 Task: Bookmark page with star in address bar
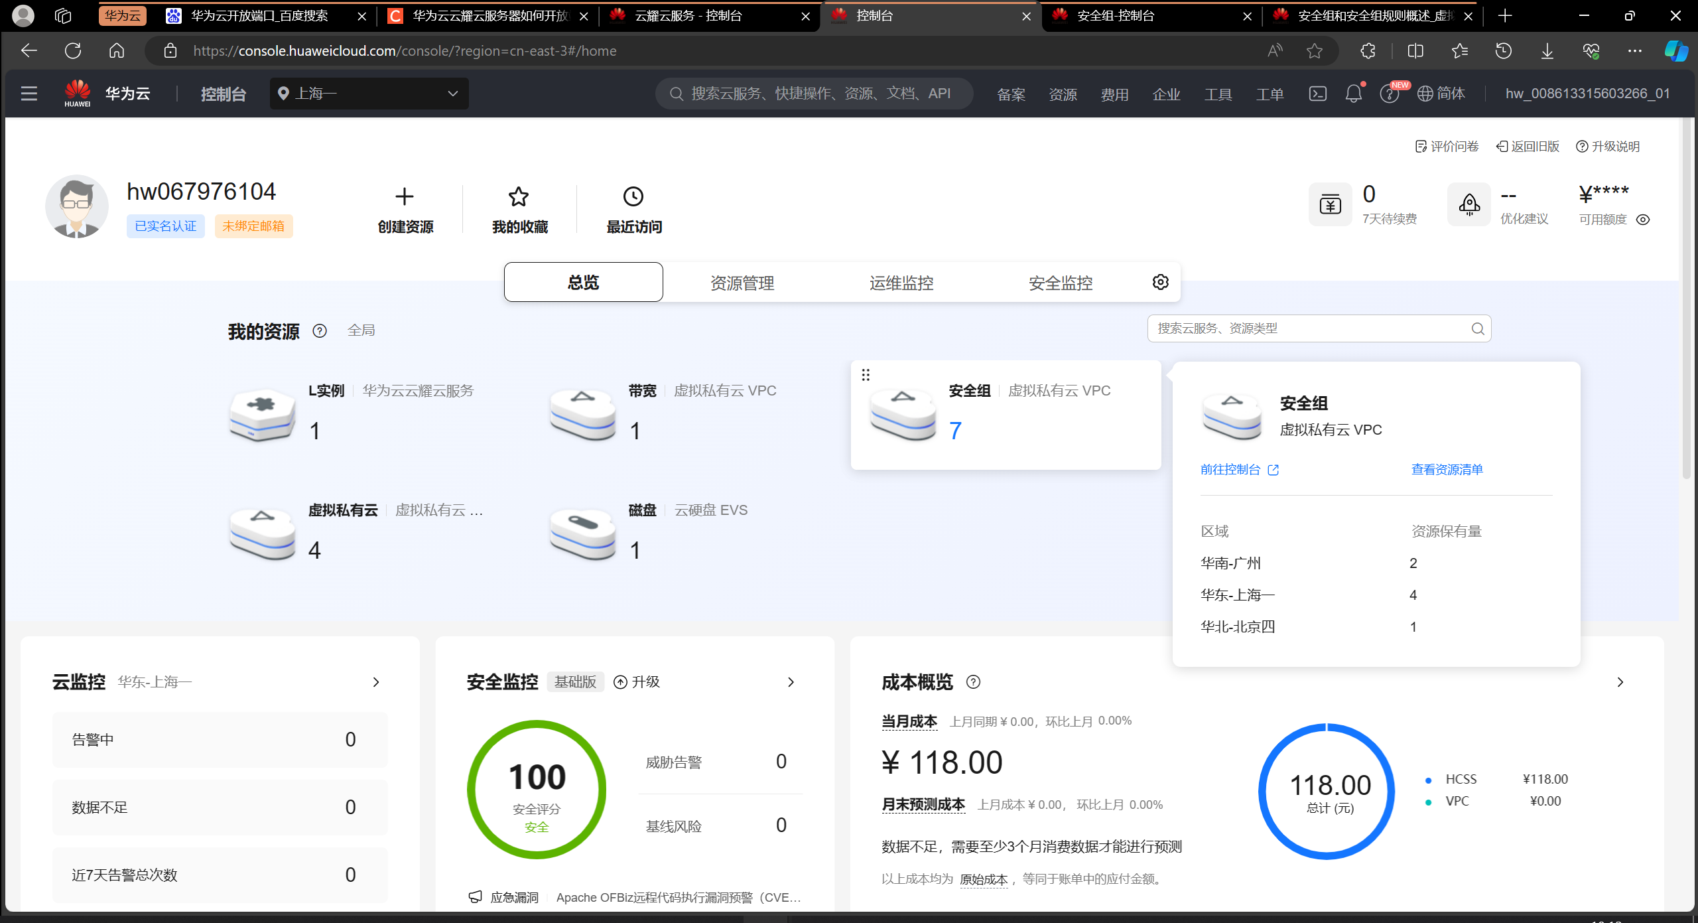1315,50
